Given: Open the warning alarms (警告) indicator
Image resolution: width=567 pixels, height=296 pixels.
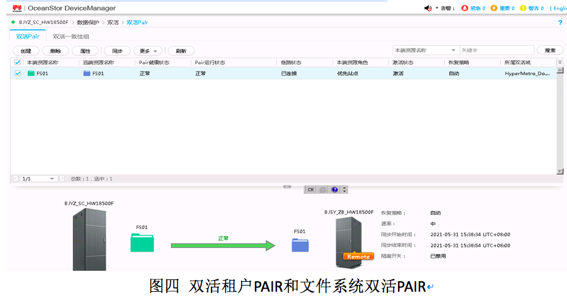Looking at the screenshot, I should point(532,8).
